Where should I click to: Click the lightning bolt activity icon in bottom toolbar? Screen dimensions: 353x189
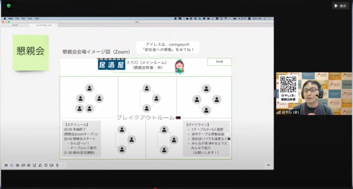(57, 165)
